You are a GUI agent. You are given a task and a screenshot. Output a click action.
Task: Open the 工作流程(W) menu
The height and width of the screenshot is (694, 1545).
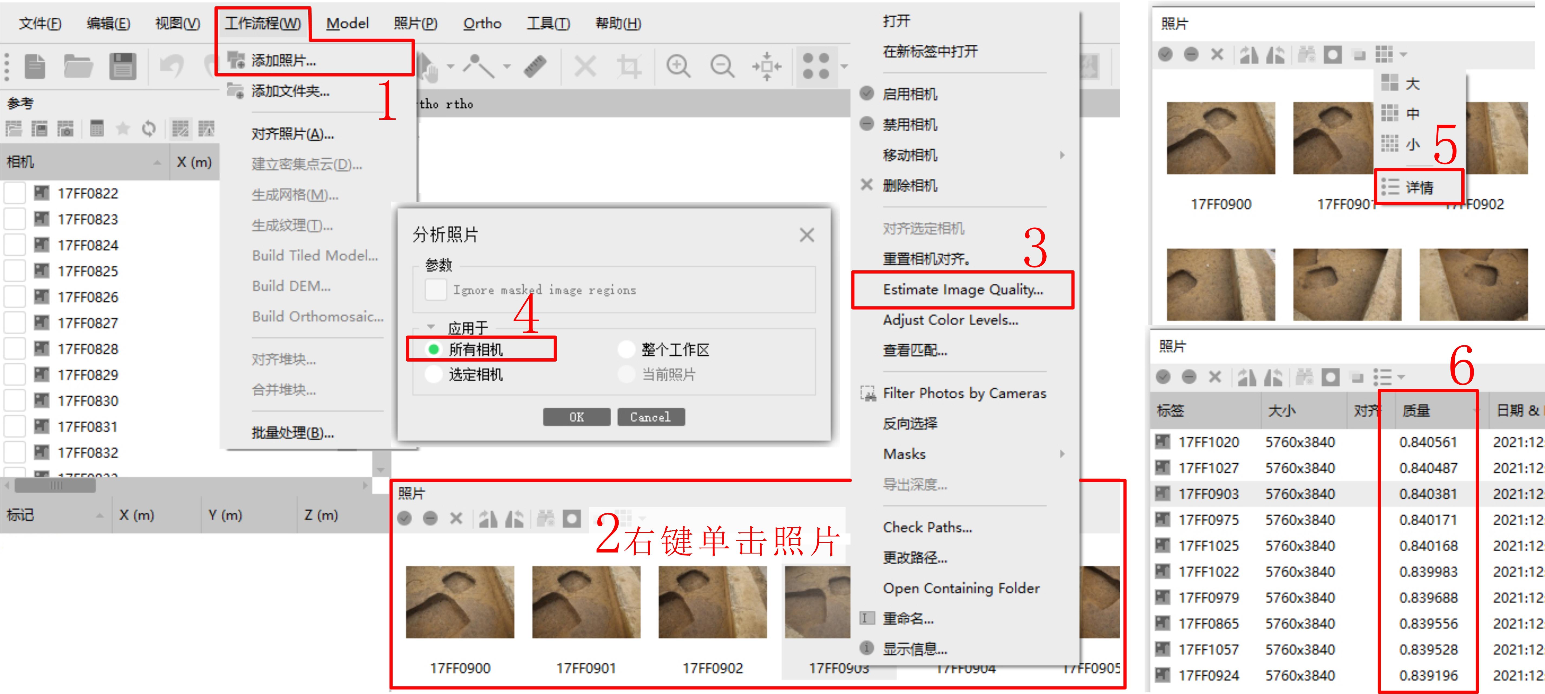[x=263, y=23]
